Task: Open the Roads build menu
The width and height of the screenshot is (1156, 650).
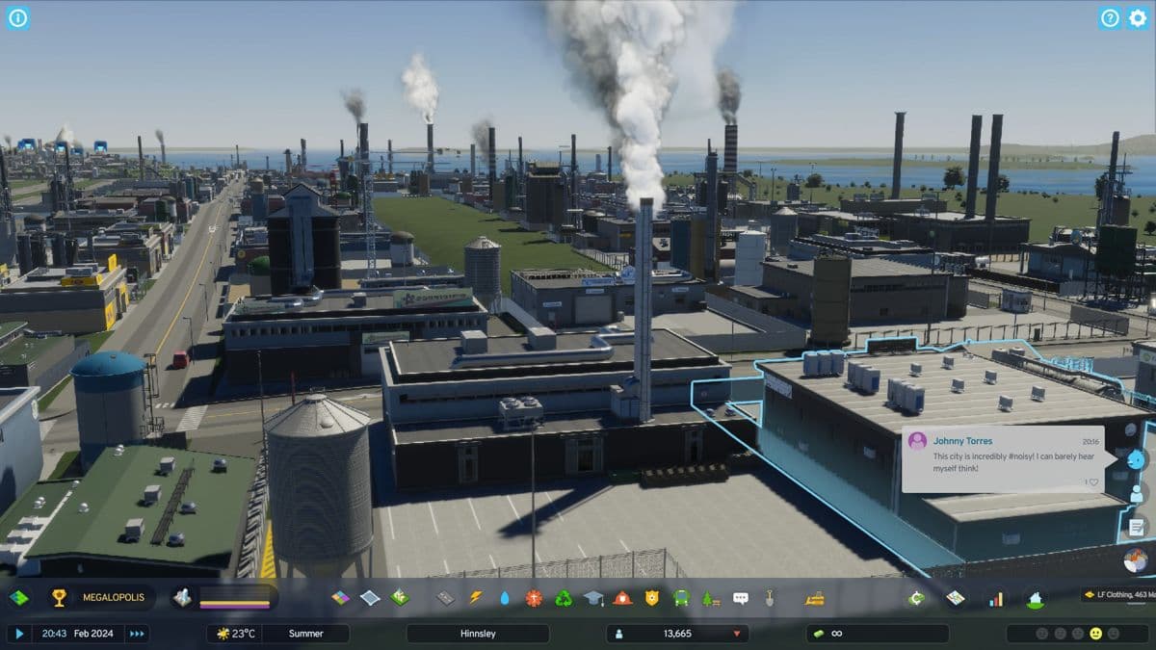Action: (x=444, y=598)
